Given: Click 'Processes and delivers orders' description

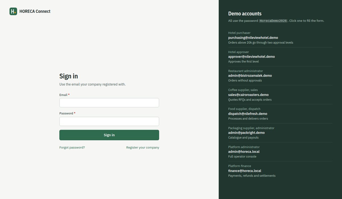Looking at the screenshot, I should (248, 119).
